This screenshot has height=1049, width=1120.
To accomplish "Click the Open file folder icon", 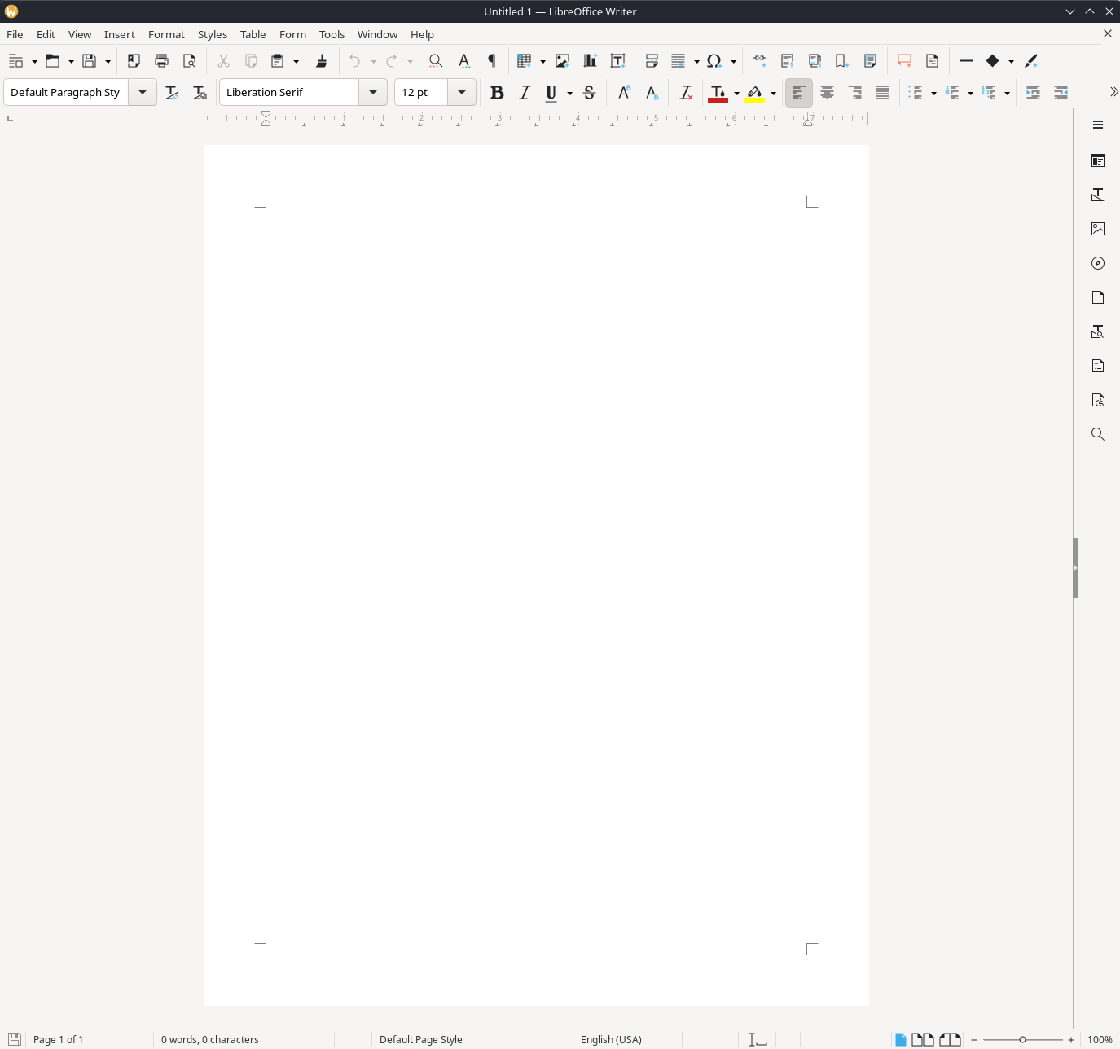I will [x=53, y=61].
